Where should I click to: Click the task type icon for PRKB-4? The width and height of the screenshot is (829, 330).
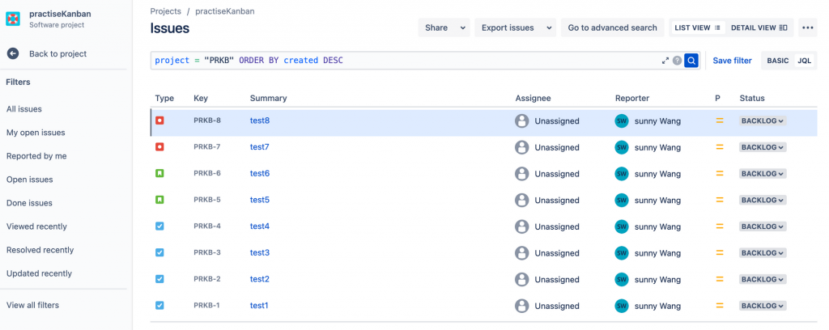159,226
